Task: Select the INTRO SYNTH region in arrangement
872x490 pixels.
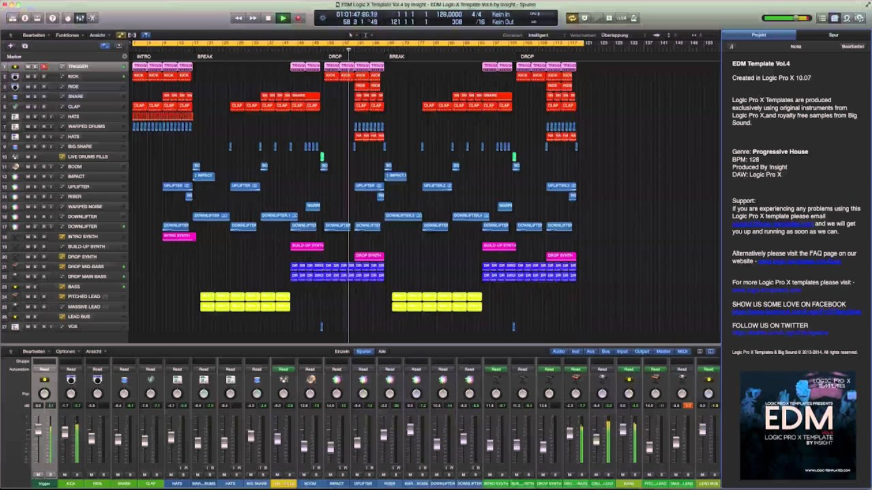Action: coord(179,236)
